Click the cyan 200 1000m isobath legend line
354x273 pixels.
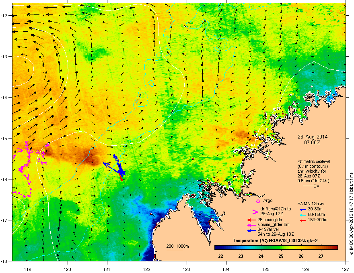coord(174,250)
